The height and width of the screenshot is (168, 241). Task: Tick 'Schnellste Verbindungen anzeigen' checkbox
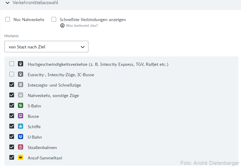(x=54, y=19)
